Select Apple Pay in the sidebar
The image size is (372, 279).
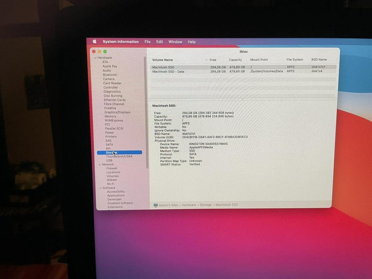pos(110,66)
